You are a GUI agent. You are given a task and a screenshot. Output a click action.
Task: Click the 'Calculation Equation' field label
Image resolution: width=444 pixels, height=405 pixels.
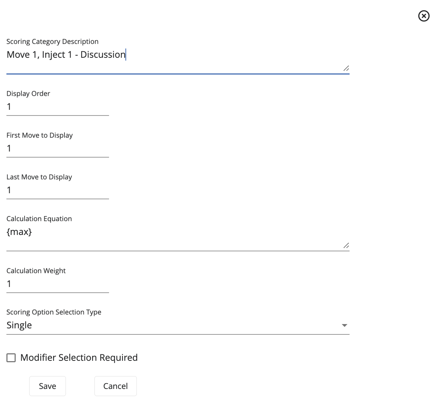39,219
